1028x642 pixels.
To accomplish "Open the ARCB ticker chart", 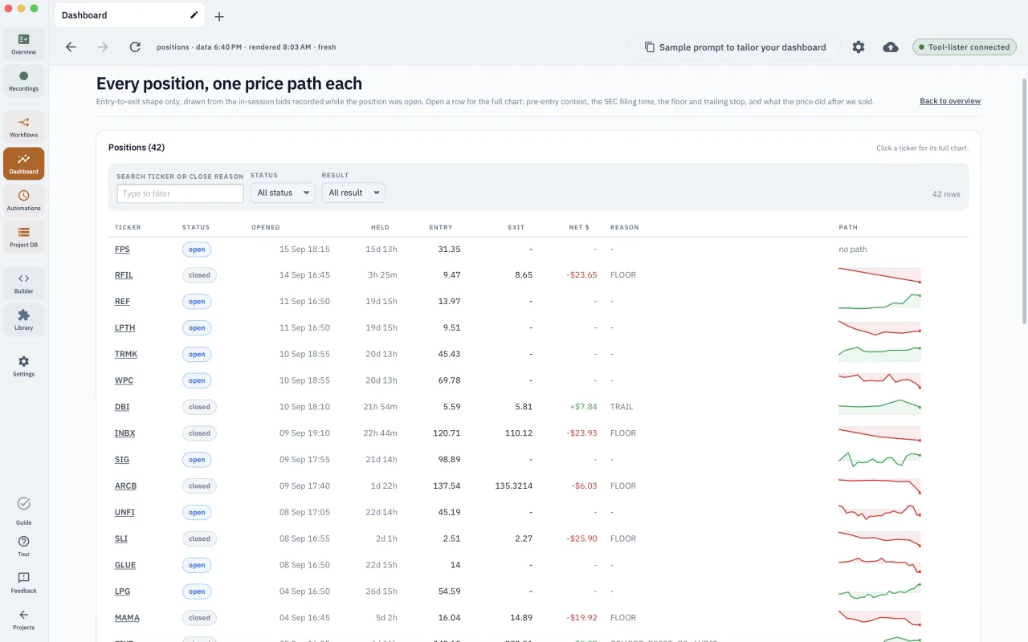I will tap(126, 486).
